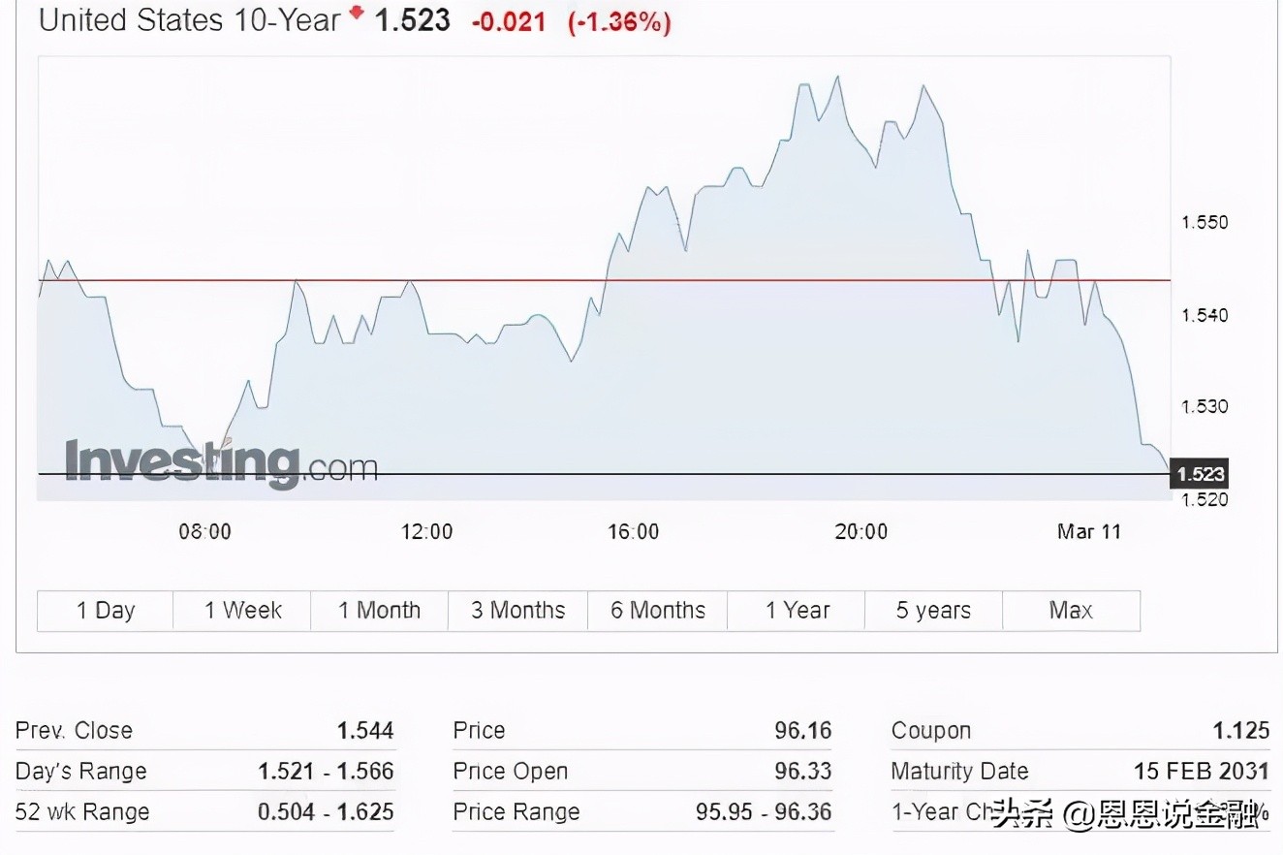Image resolution: width=1283 pixels, height=855 pixels.
Task: Show the Max history range
Action: tap(1071, 611)
